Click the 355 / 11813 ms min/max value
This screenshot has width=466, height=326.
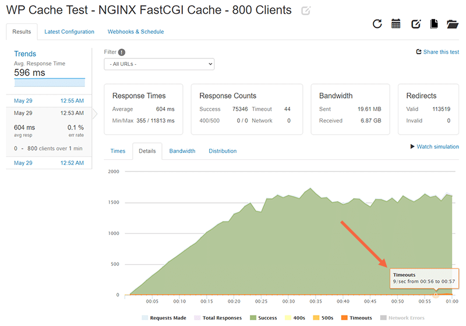click(x=156, y=121)
